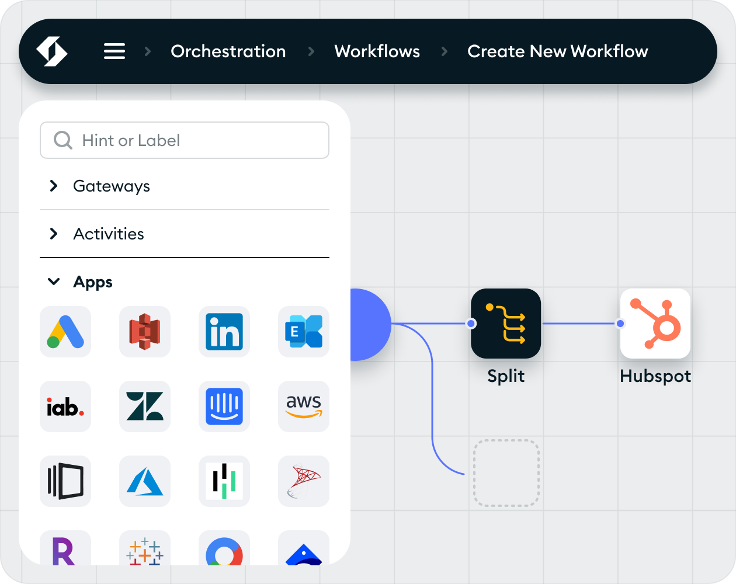Image resolution: width=736 pixels, height=584 pixels.
Task: Click the breadcrumb arrow before Workflows
Action: [311, 51]
